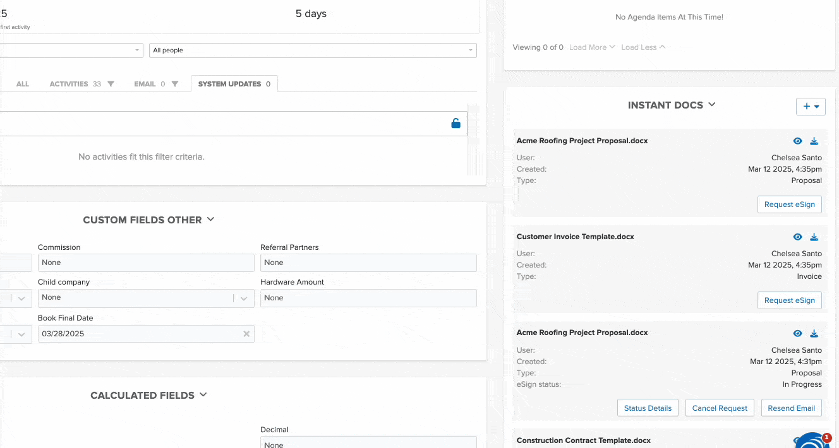Click the blue unlock padlock icon
Screen dimensions: 839x448
456,124
